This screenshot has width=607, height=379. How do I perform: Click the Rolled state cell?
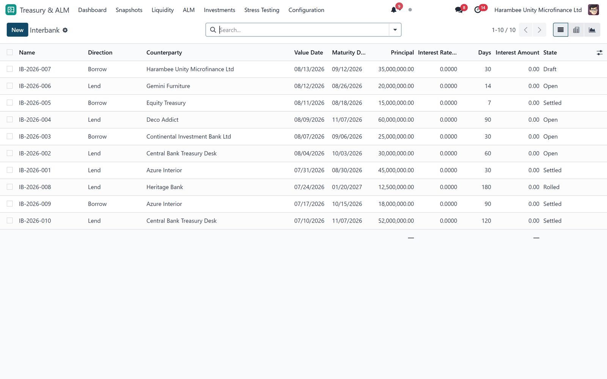click(551, 187)
